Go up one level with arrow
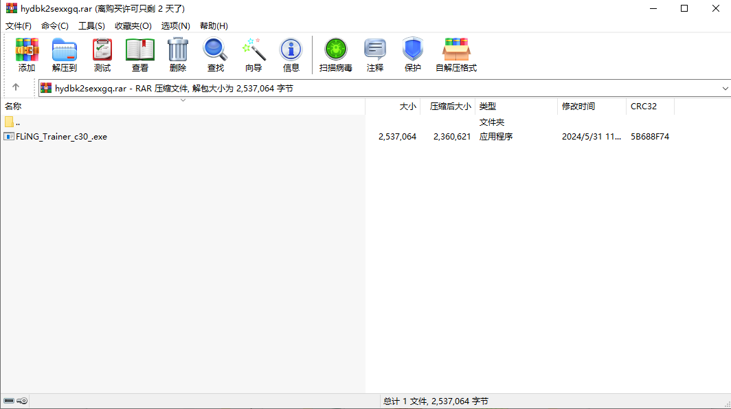The image size is (731, 409). coord(16,87)
